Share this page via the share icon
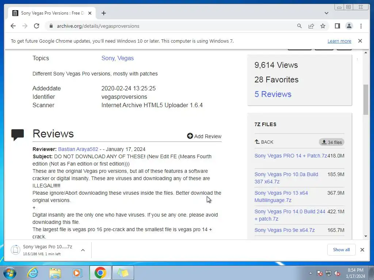Screen dimensions: 374x280 coord(311,26)
